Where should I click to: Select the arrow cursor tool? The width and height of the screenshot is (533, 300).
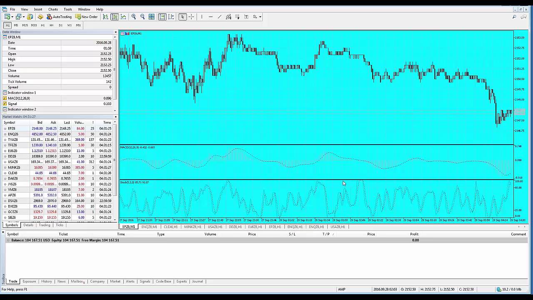coord(182,17)
